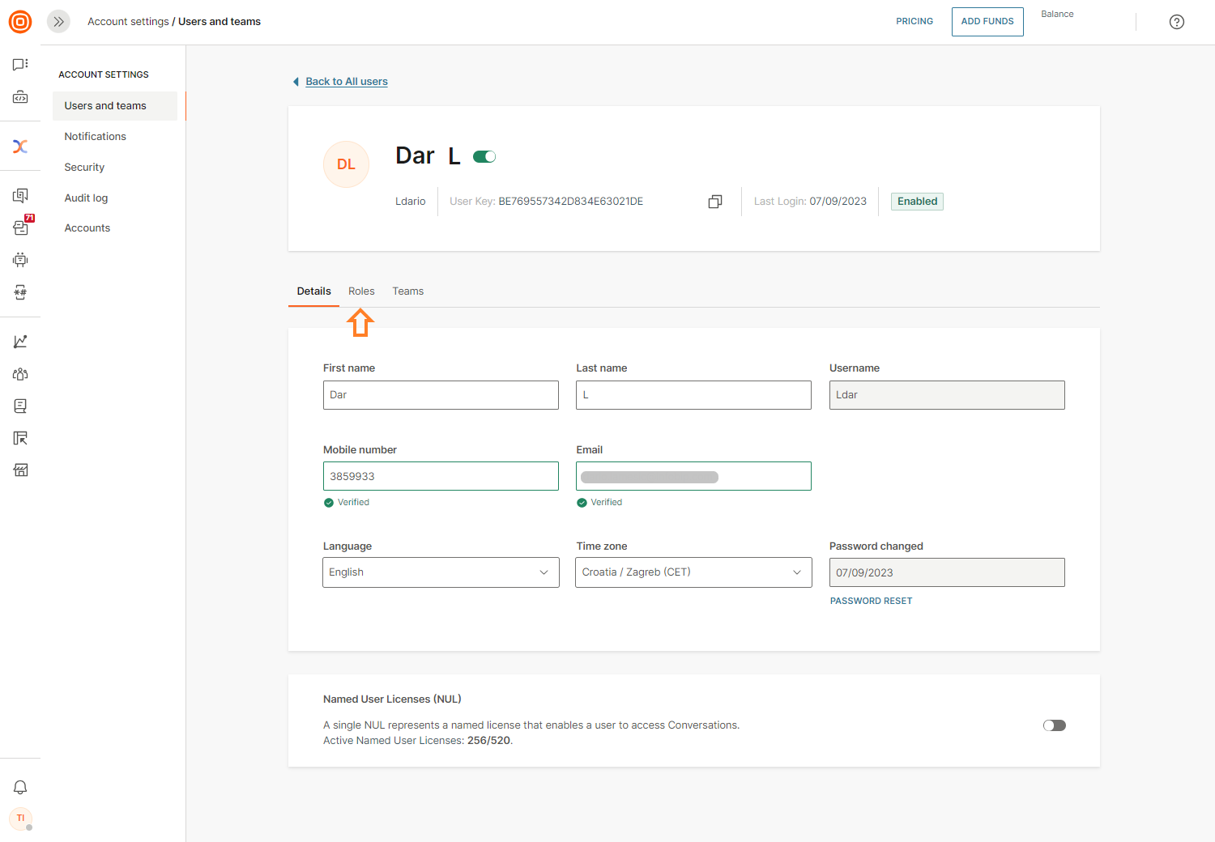Viewport: 1215px width, 842px height.
Task: Toggle the user enabled switch beside Dar L
Action: click(x=484, y=157)
